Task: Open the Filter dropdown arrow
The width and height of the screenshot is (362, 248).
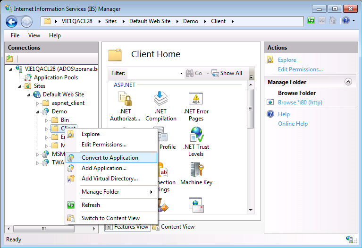Action: coord(181,73)
